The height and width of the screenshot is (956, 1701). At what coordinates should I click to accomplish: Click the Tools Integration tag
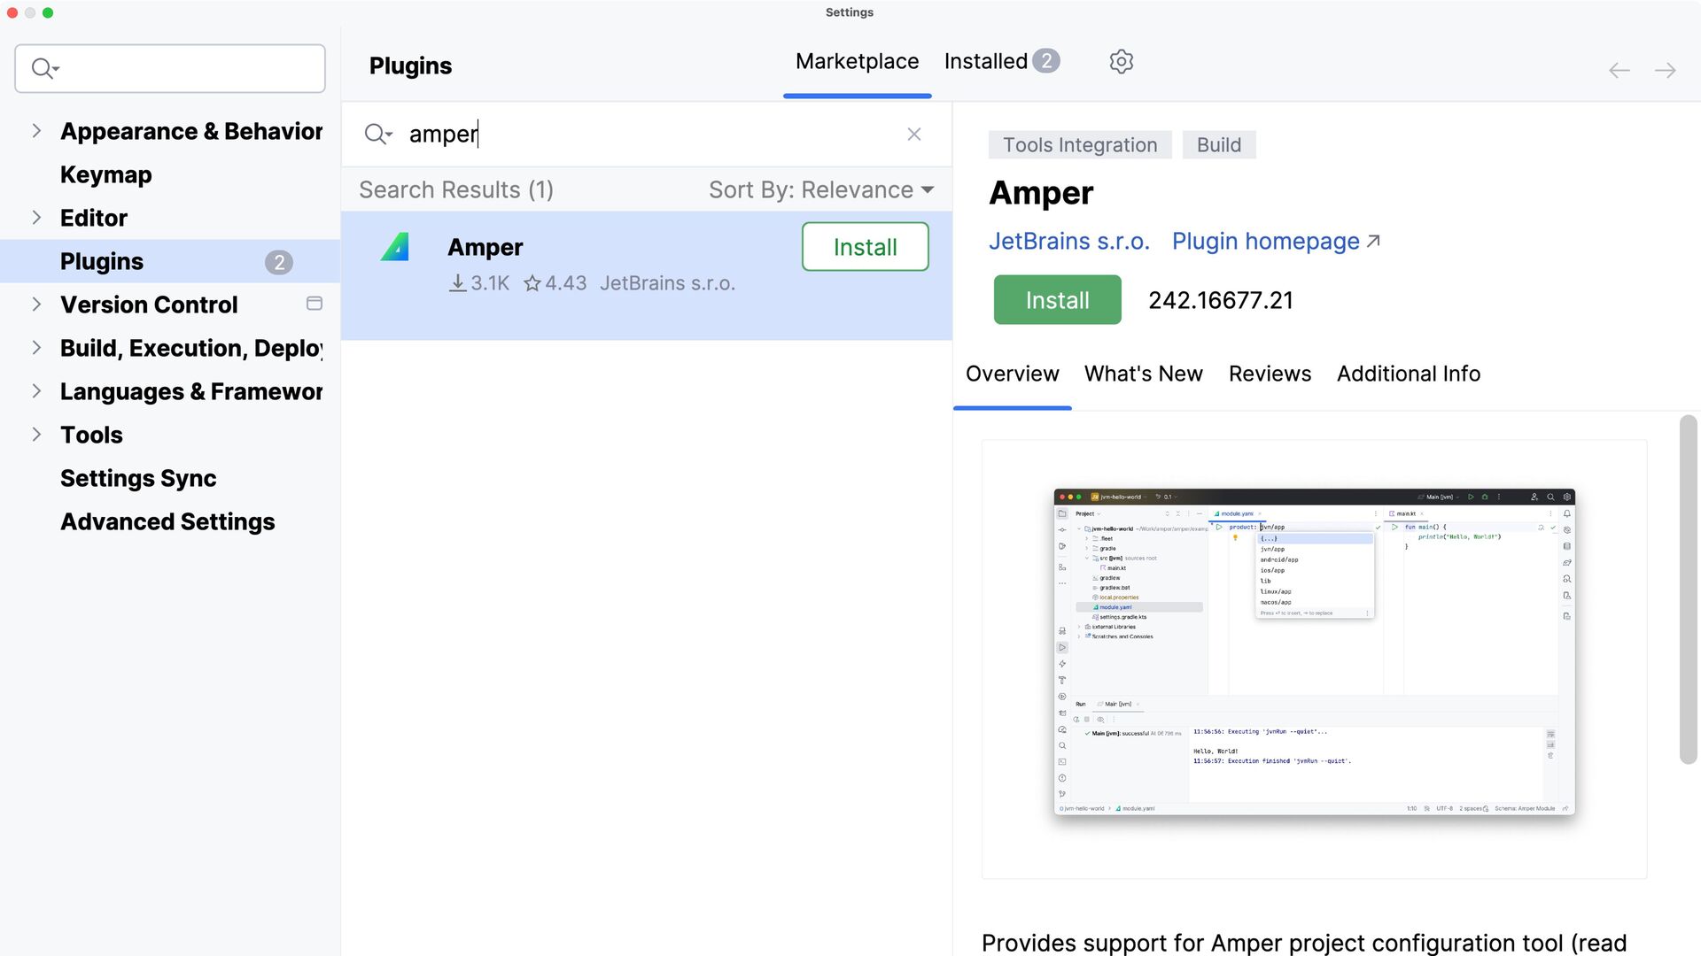tap(1080, 145)
